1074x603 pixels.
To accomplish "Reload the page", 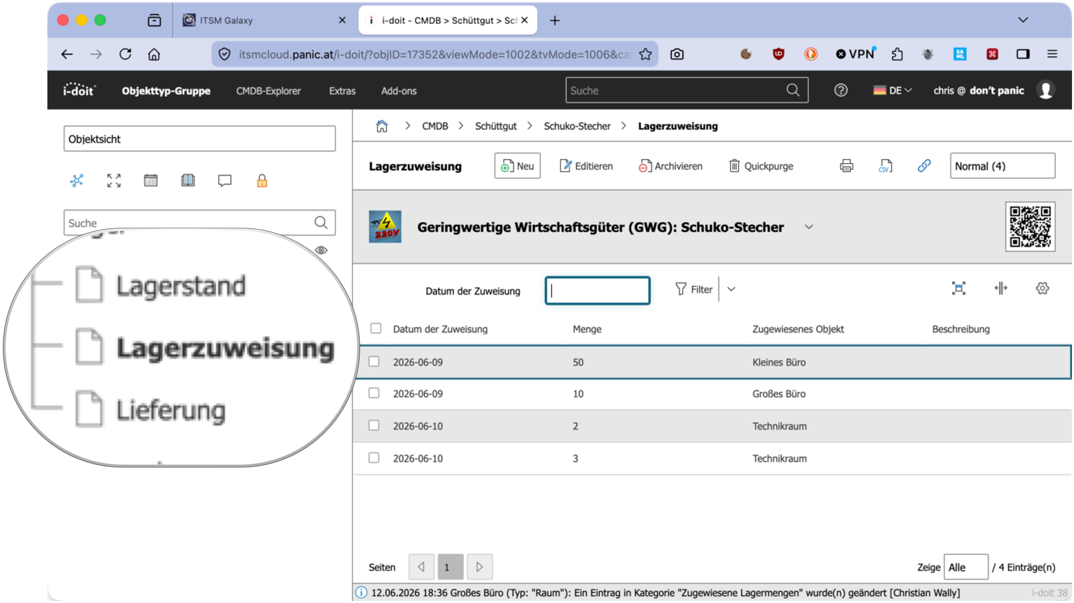I will [x=126, y=54].
